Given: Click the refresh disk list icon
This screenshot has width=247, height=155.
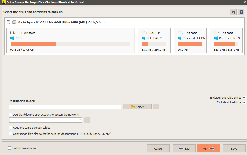Looking at the screenshot, I should 233,12.
